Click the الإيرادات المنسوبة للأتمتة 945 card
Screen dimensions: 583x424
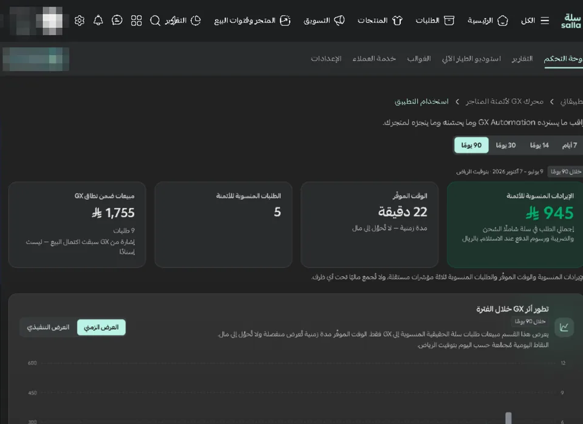515,225
